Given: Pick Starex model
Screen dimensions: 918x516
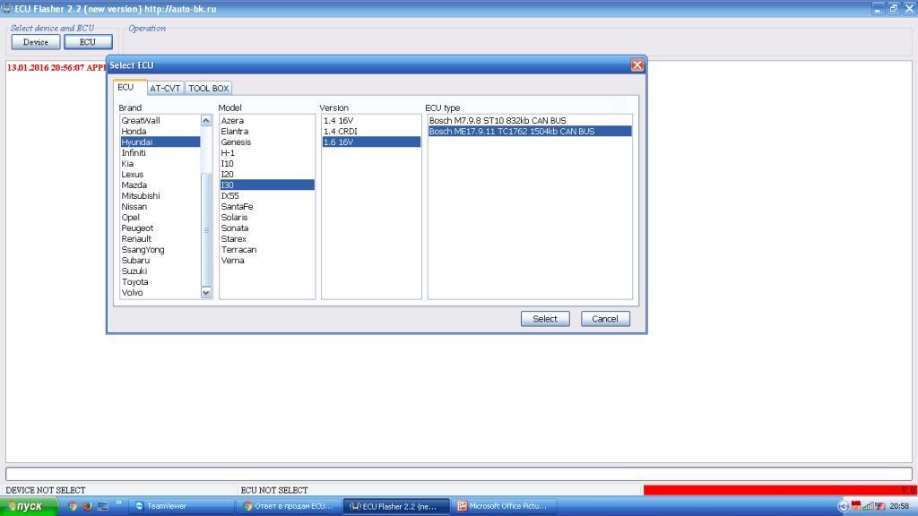Looking at the screenshot, I should click(267, 238).
